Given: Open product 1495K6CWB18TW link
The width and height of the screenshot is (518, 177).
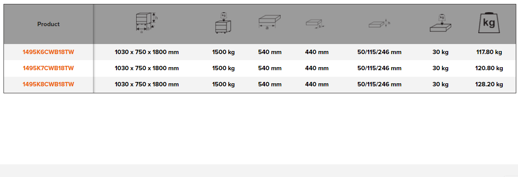Looking at the screenshot, I should (x=48, y=52).
